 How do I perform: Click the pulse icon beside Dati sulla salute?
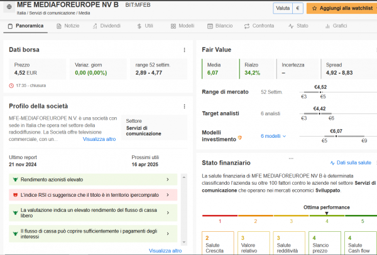(332, 163)
